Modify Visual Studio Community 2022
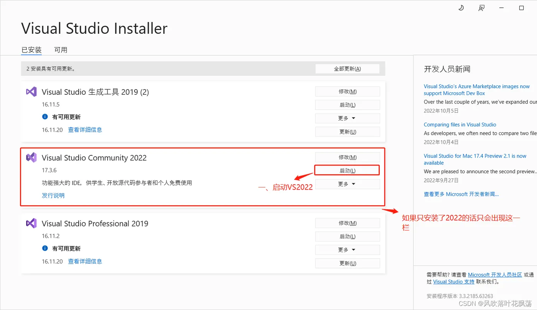This screenshot has height=310, width=537. pyautogui.click(x=348, y=157)
